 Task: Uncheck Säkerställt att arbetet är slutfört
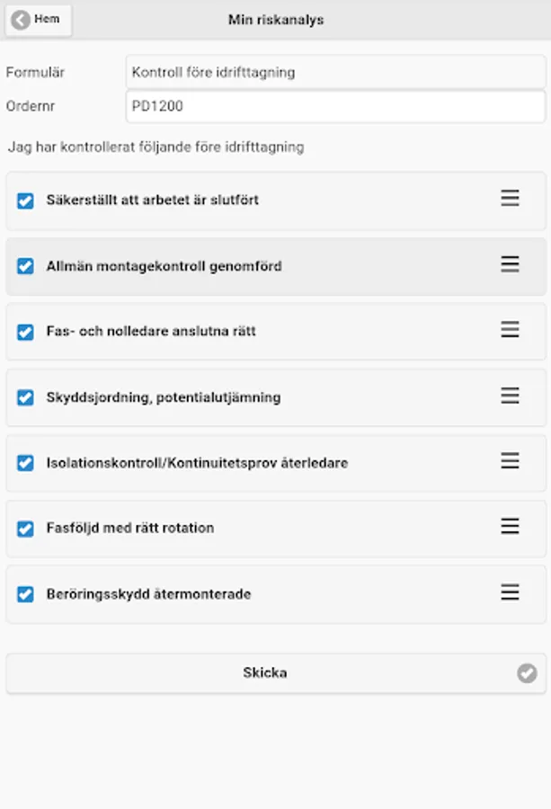25,200
